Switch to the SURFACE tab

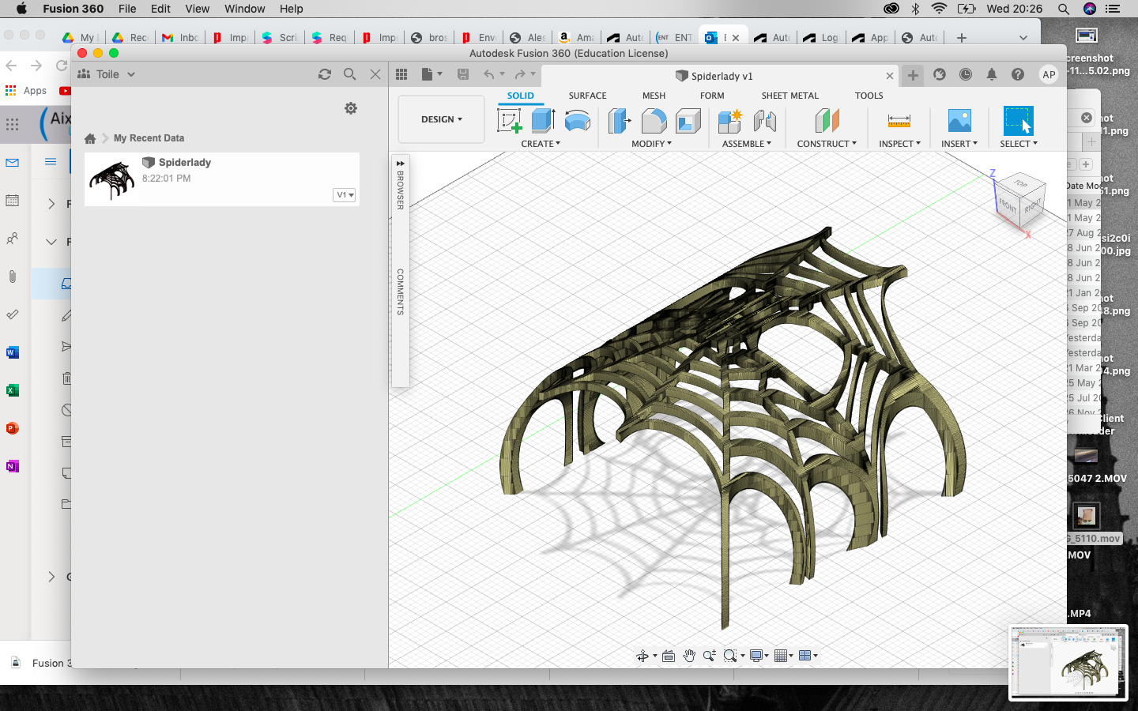pyautogui.click(x=587, y=96)
